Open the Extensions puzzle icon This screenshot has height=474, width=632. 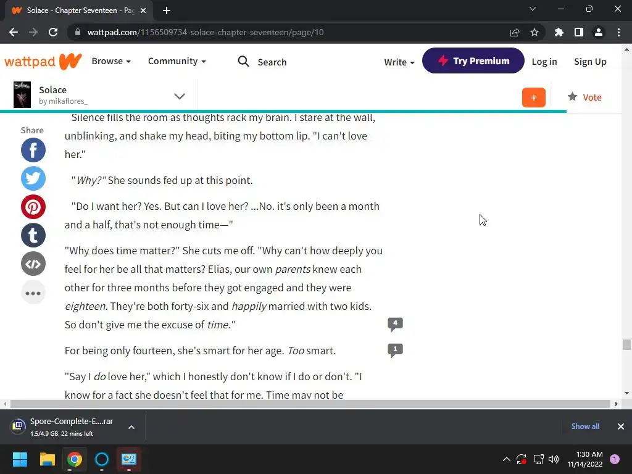559,32
